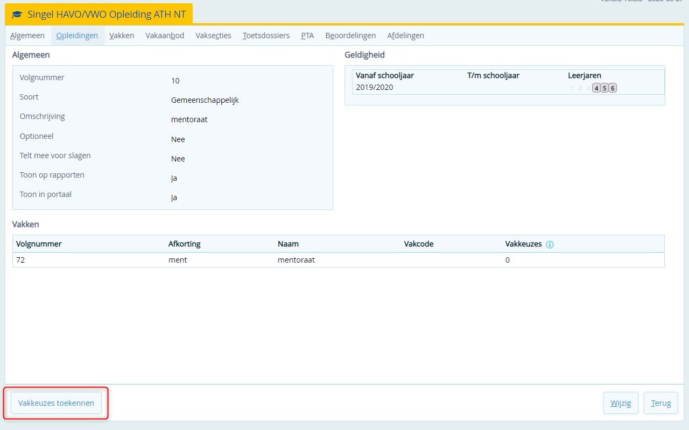
Task: Open the PTA tab
Action: [x=307, y=36]
